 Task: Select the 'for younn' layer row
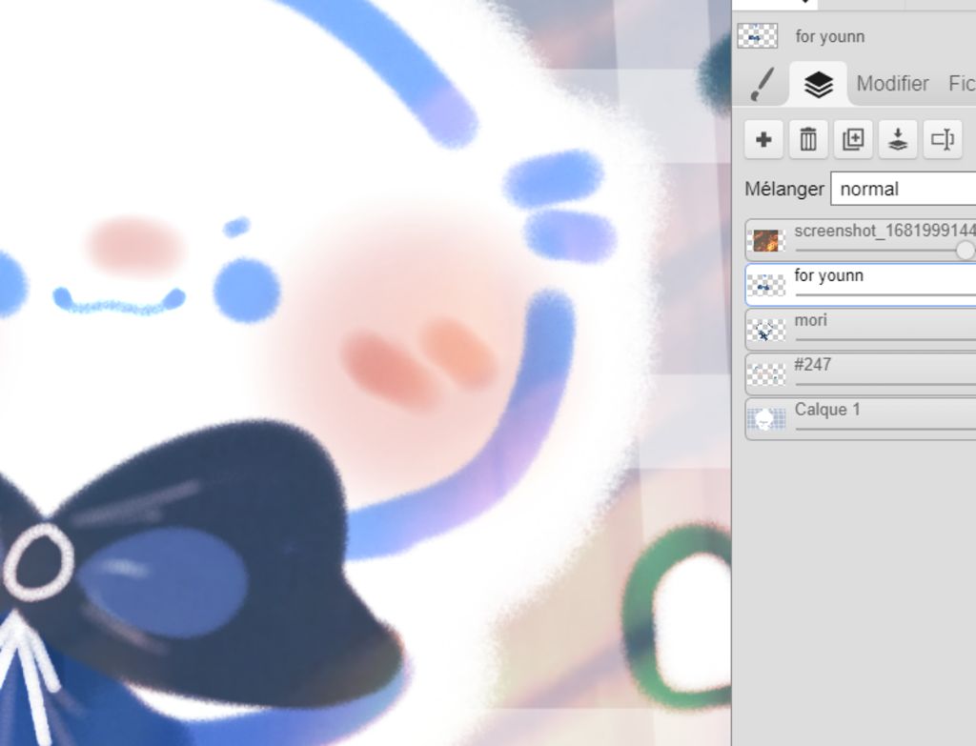pyautogui.click(x=861, y=284)
